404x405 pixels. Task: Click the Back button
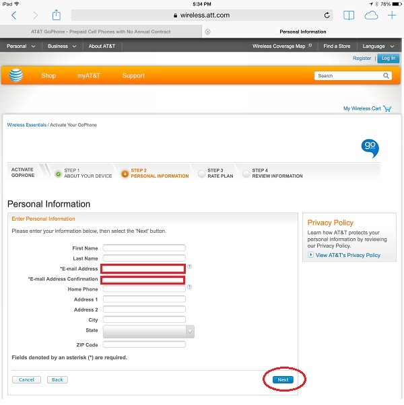pyautogui.click(x=57, y=379)
